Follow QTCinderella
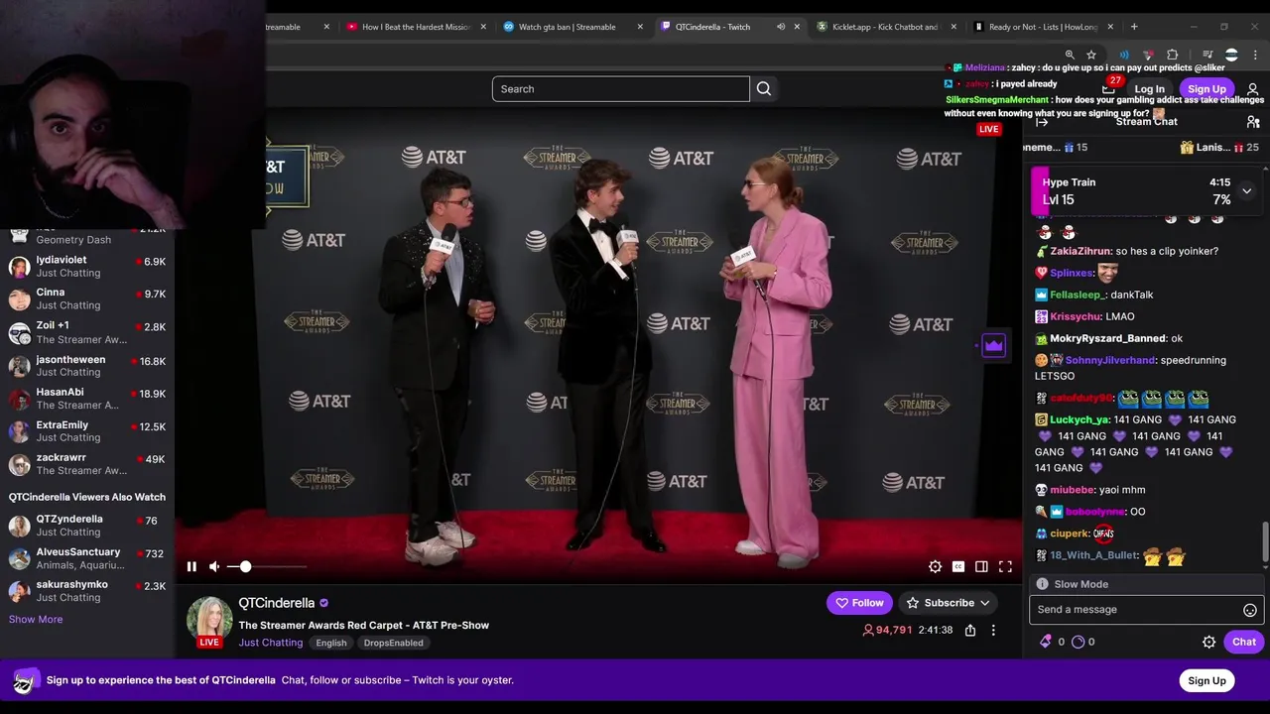 pos(859,603)
